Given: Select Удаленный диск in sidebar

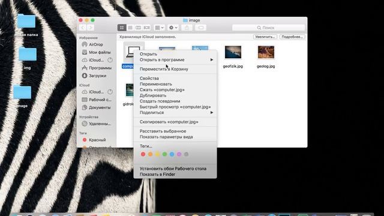Looking at the screenshot, I should [x=96, y=124].
